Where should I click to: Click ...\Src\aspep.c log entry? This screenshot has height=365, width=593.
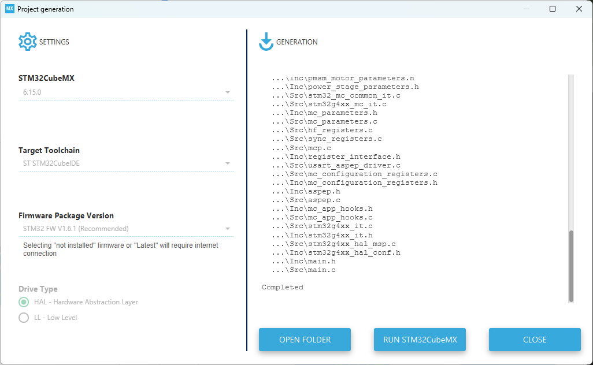coord(306,200)
